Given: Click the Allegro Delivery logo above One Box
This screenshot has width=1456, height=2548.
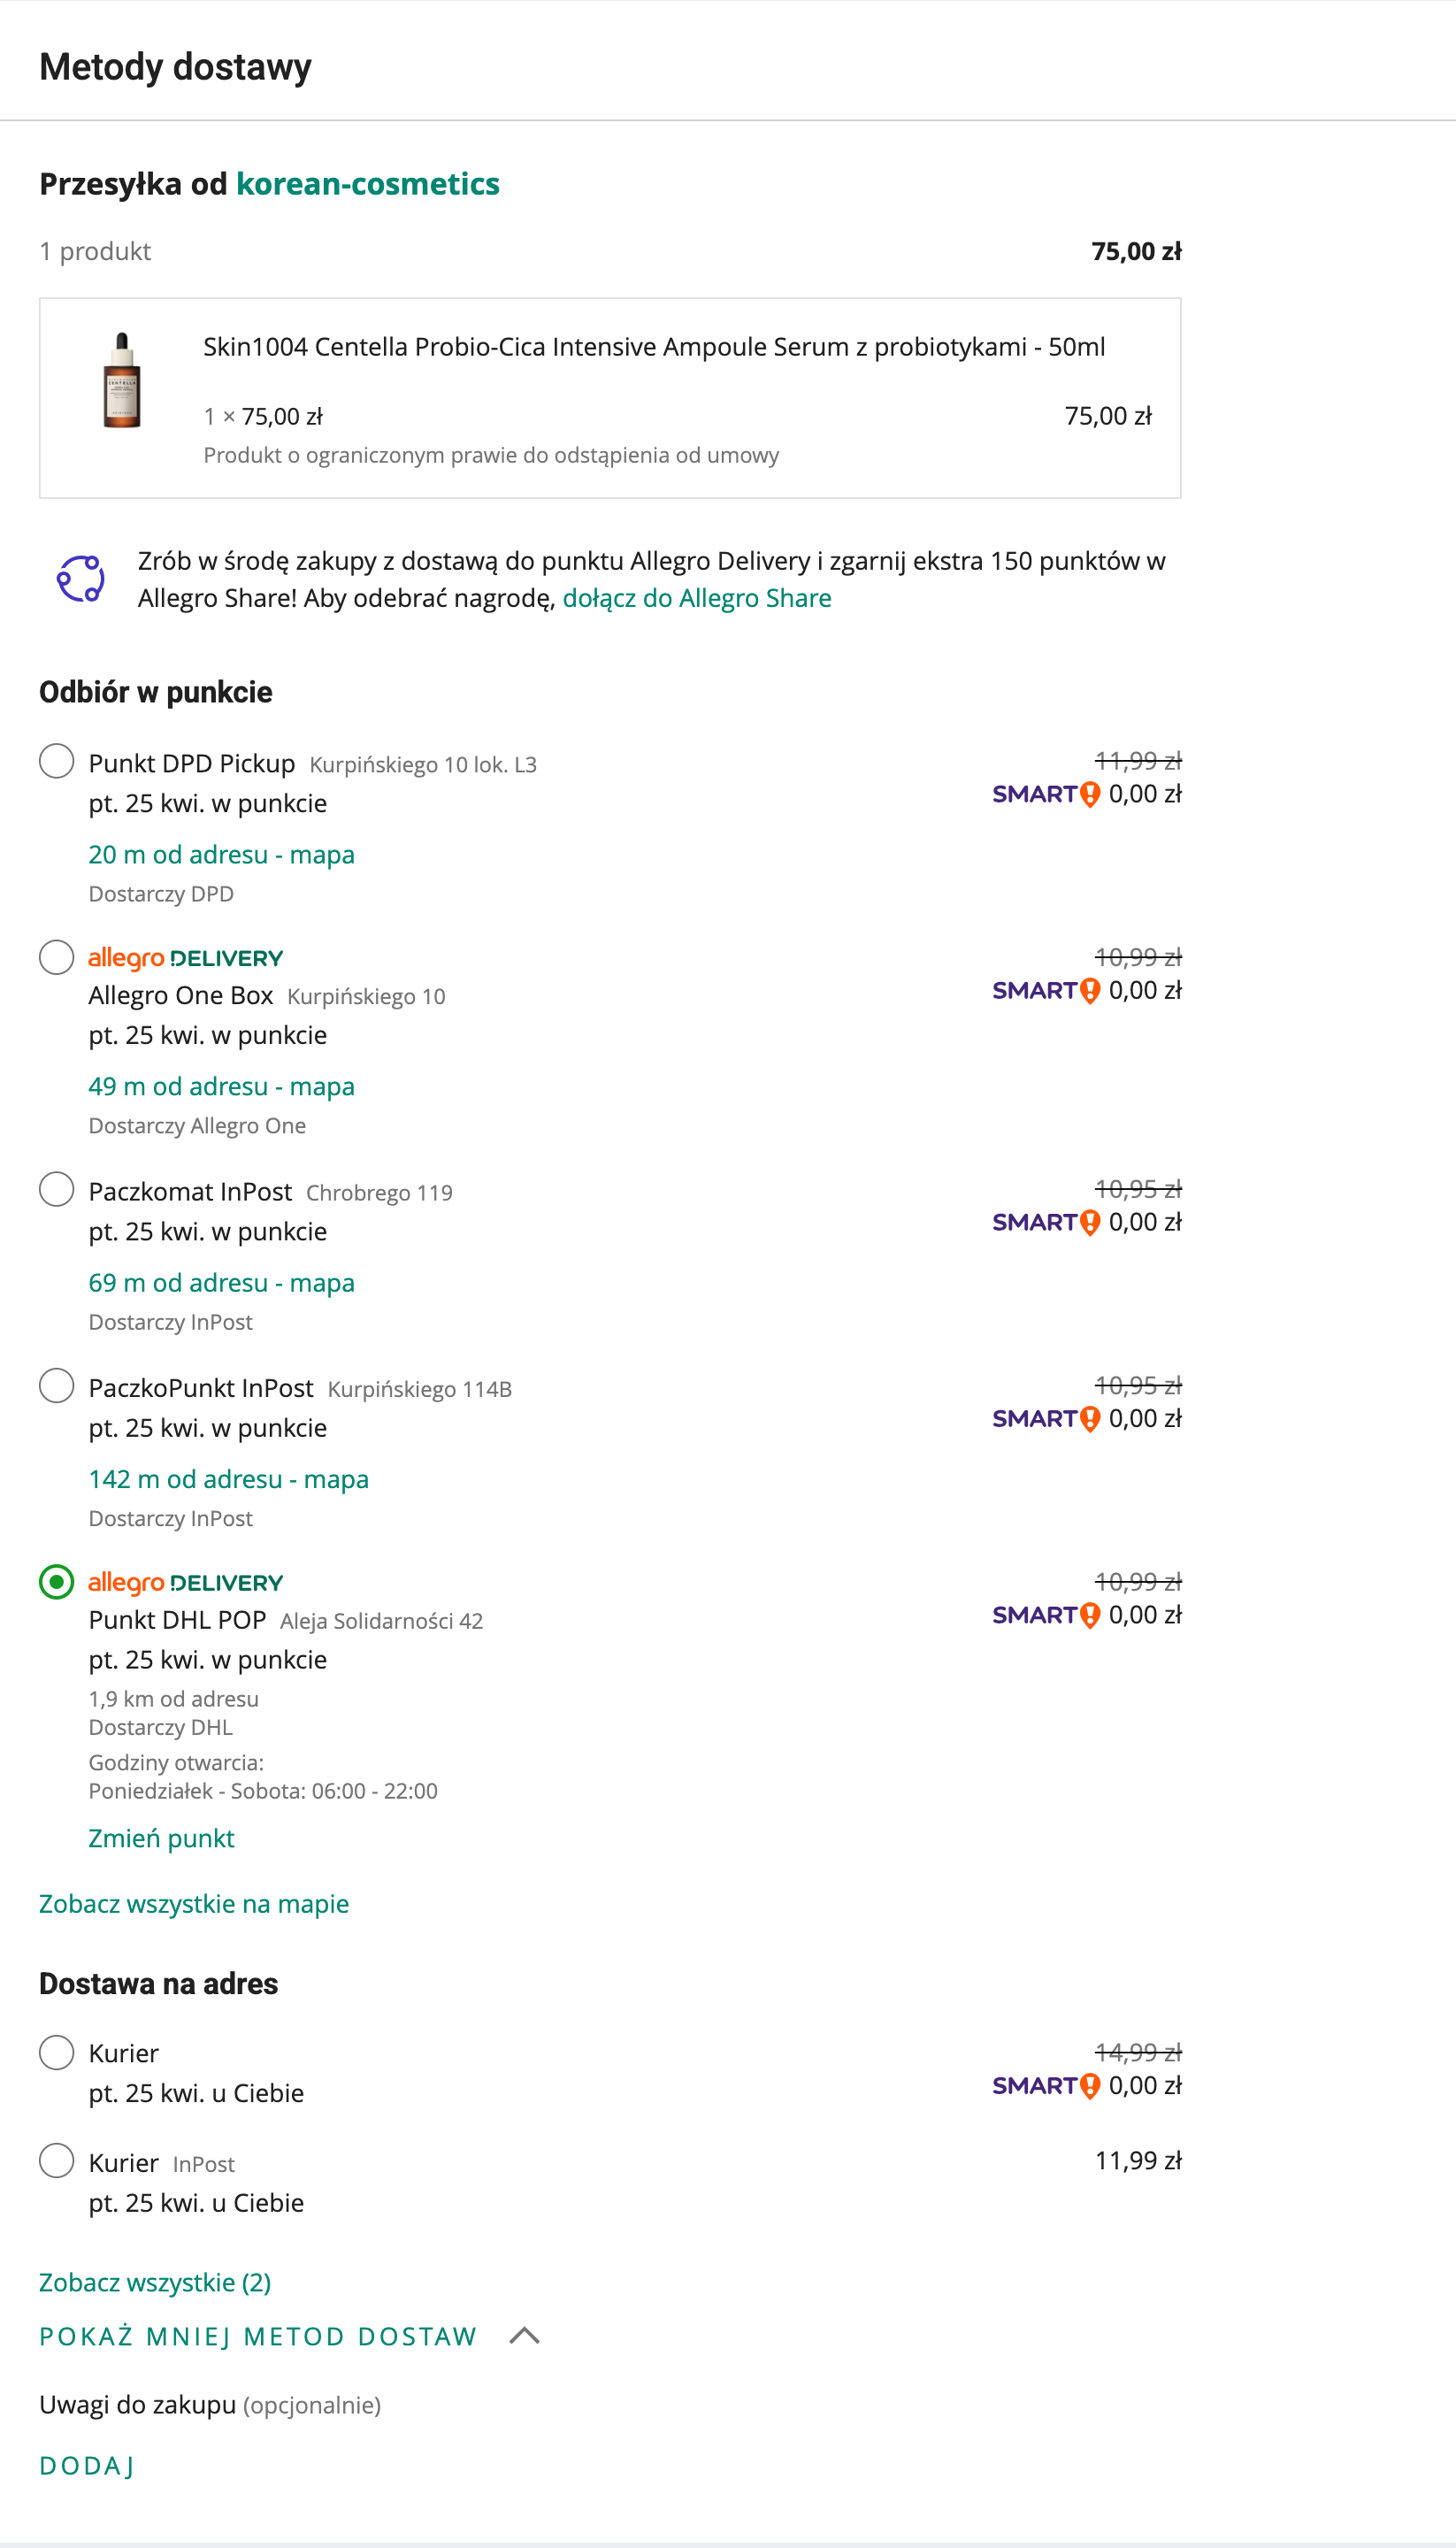Looking at the screenshot, I should pos(185,958).
